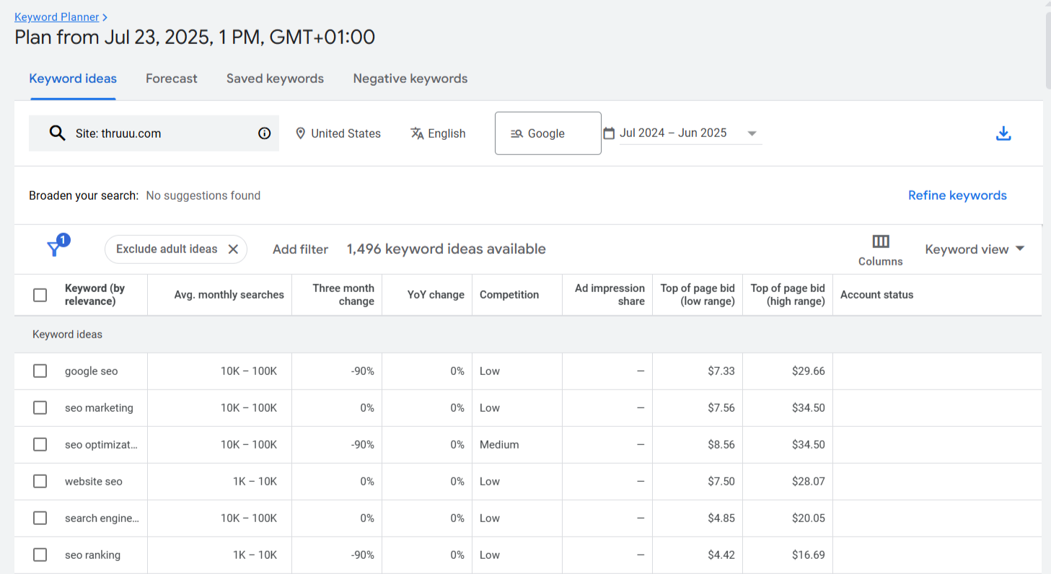Click the 1,496 keyword ideas available text
Viewport: 1051px width, 574px height.
click(x=446, y=249)
